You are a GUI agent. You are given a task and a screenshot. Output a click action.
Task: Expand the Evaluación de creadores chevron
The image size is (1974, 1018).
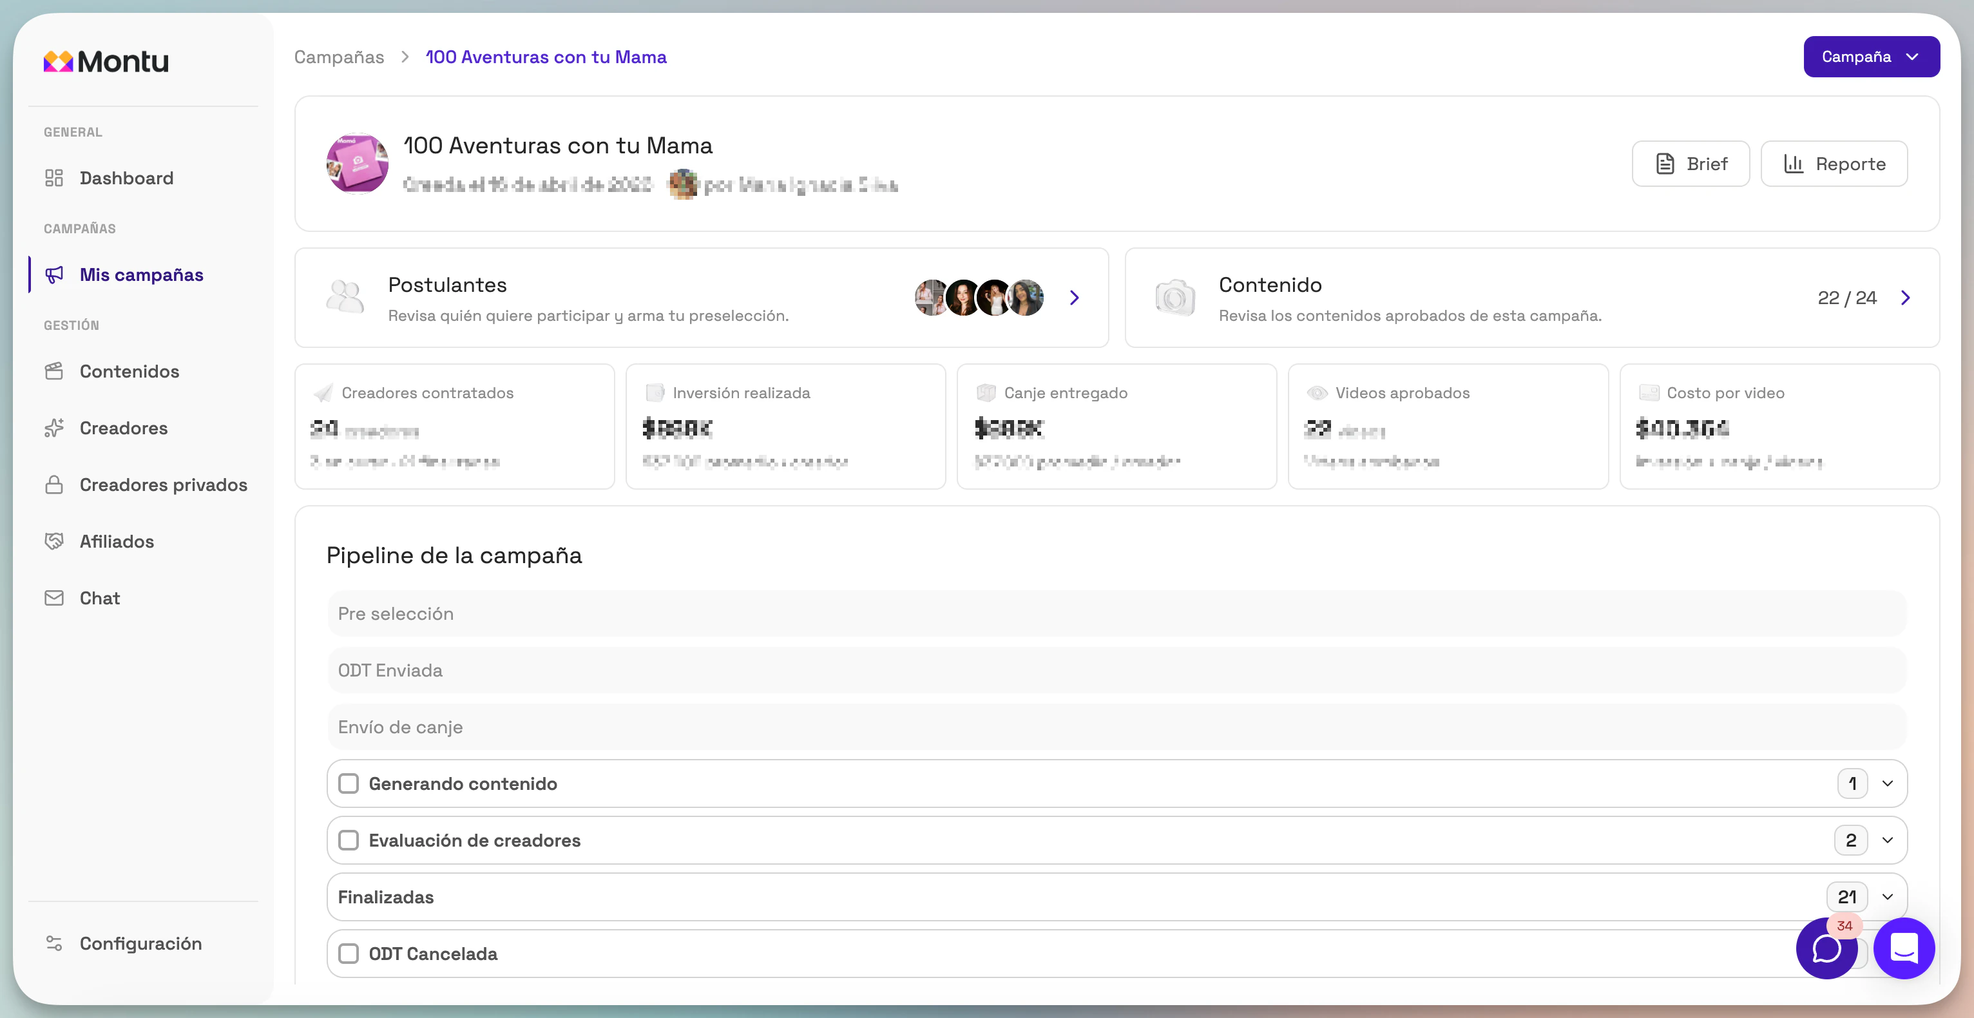point(1888,840)
